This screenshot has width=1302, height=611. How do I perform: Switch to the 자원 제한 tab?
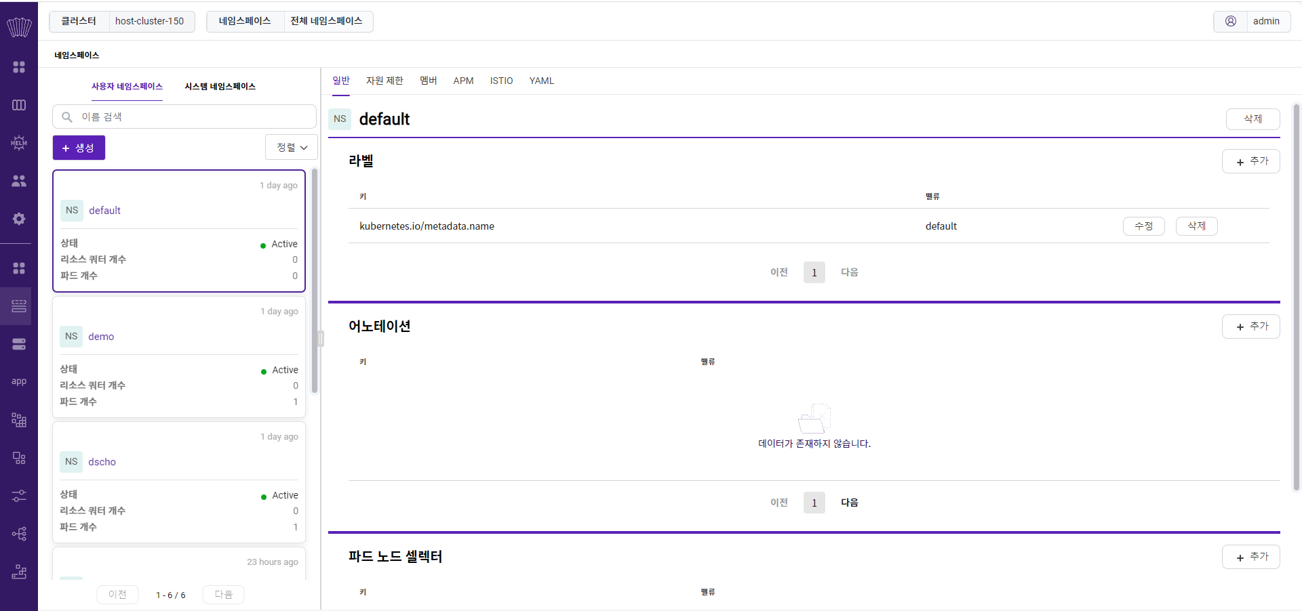(x=384, y=81)
